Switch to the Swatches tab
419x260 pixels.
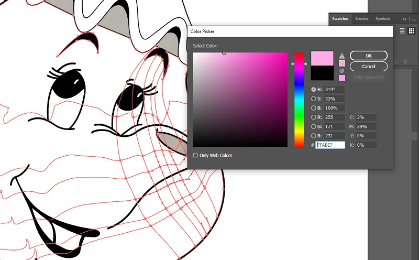[340, 19]
